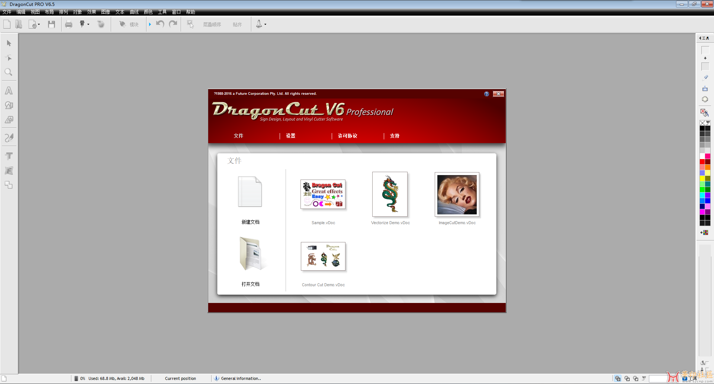Pick the red color swatch

click(x=702, y=162)
